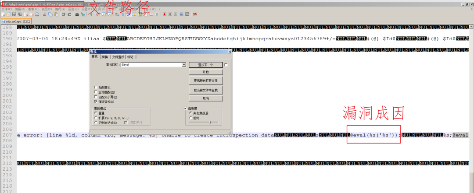Close the 查找 dialog with its X
Viewport: 474px width, 193px height.
coord(229,52)
